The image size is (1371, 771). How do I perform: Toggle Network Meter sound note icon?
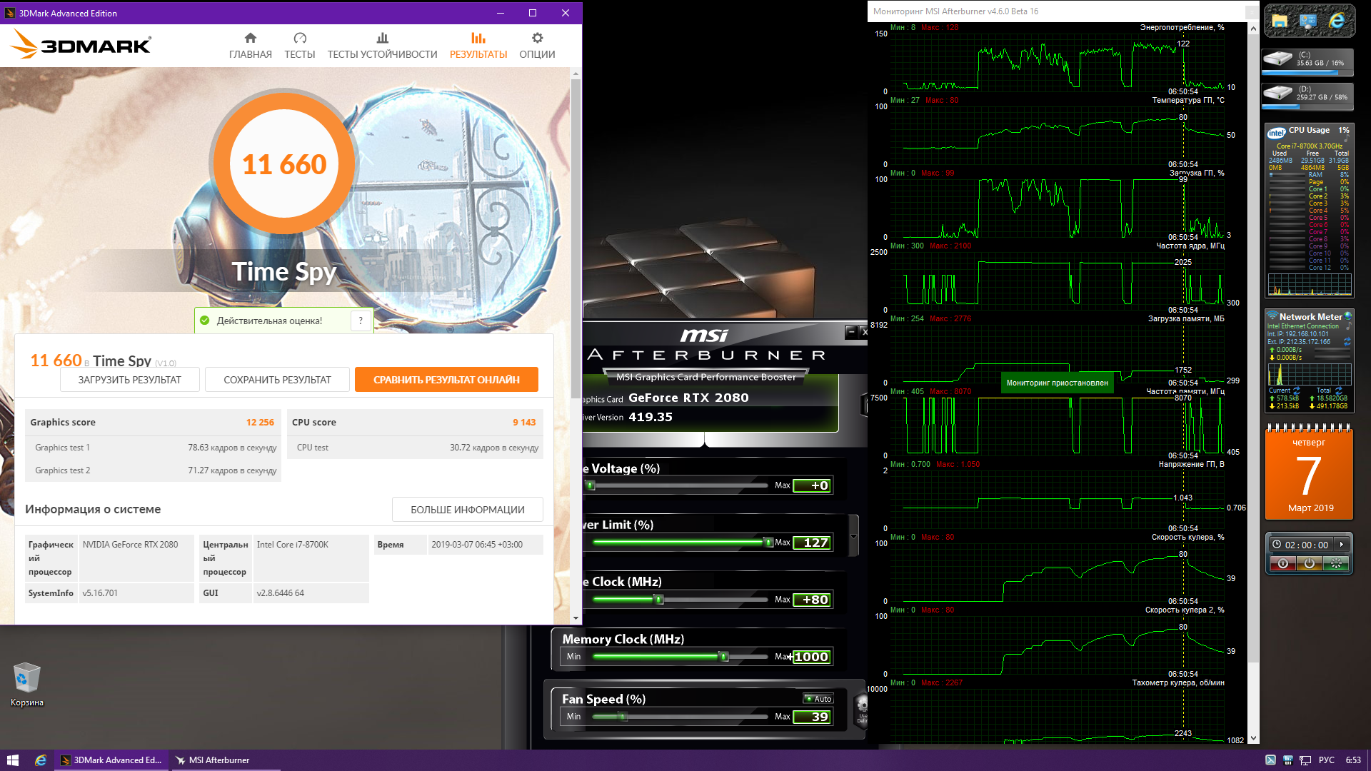[1348, 326]
